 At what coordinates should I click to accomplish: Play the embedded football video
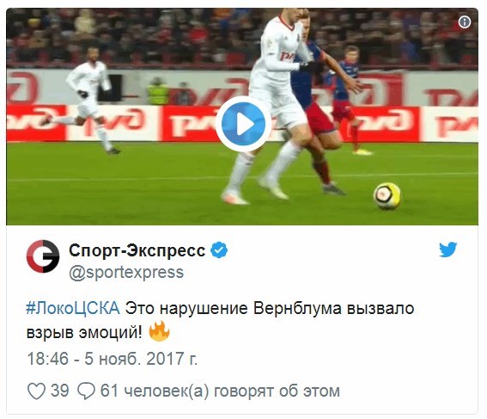coord(244,124)
